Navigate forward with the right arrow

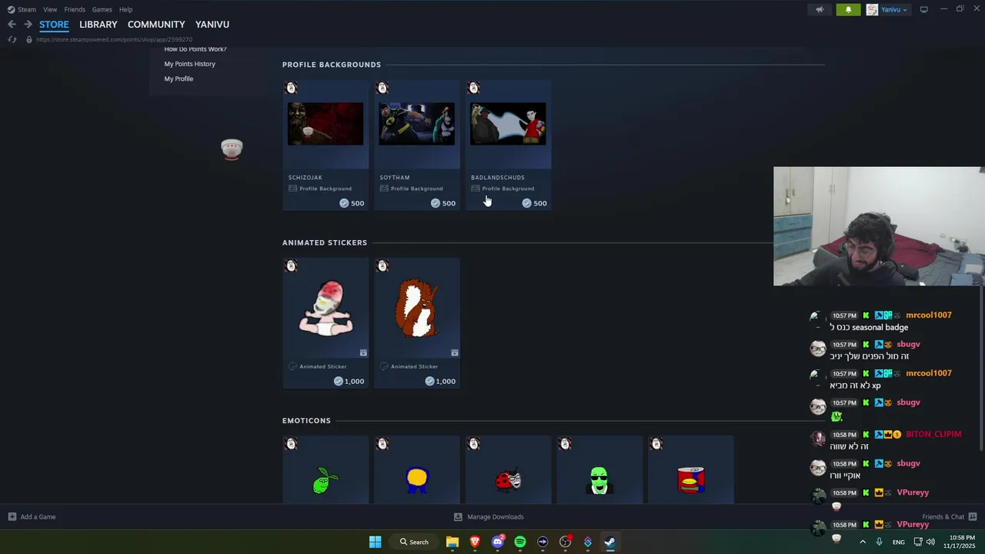coord(28,25)
